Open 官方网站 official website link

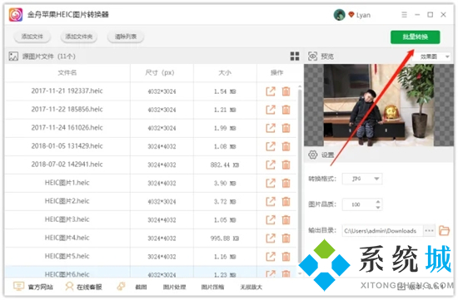tap(33, 287)
